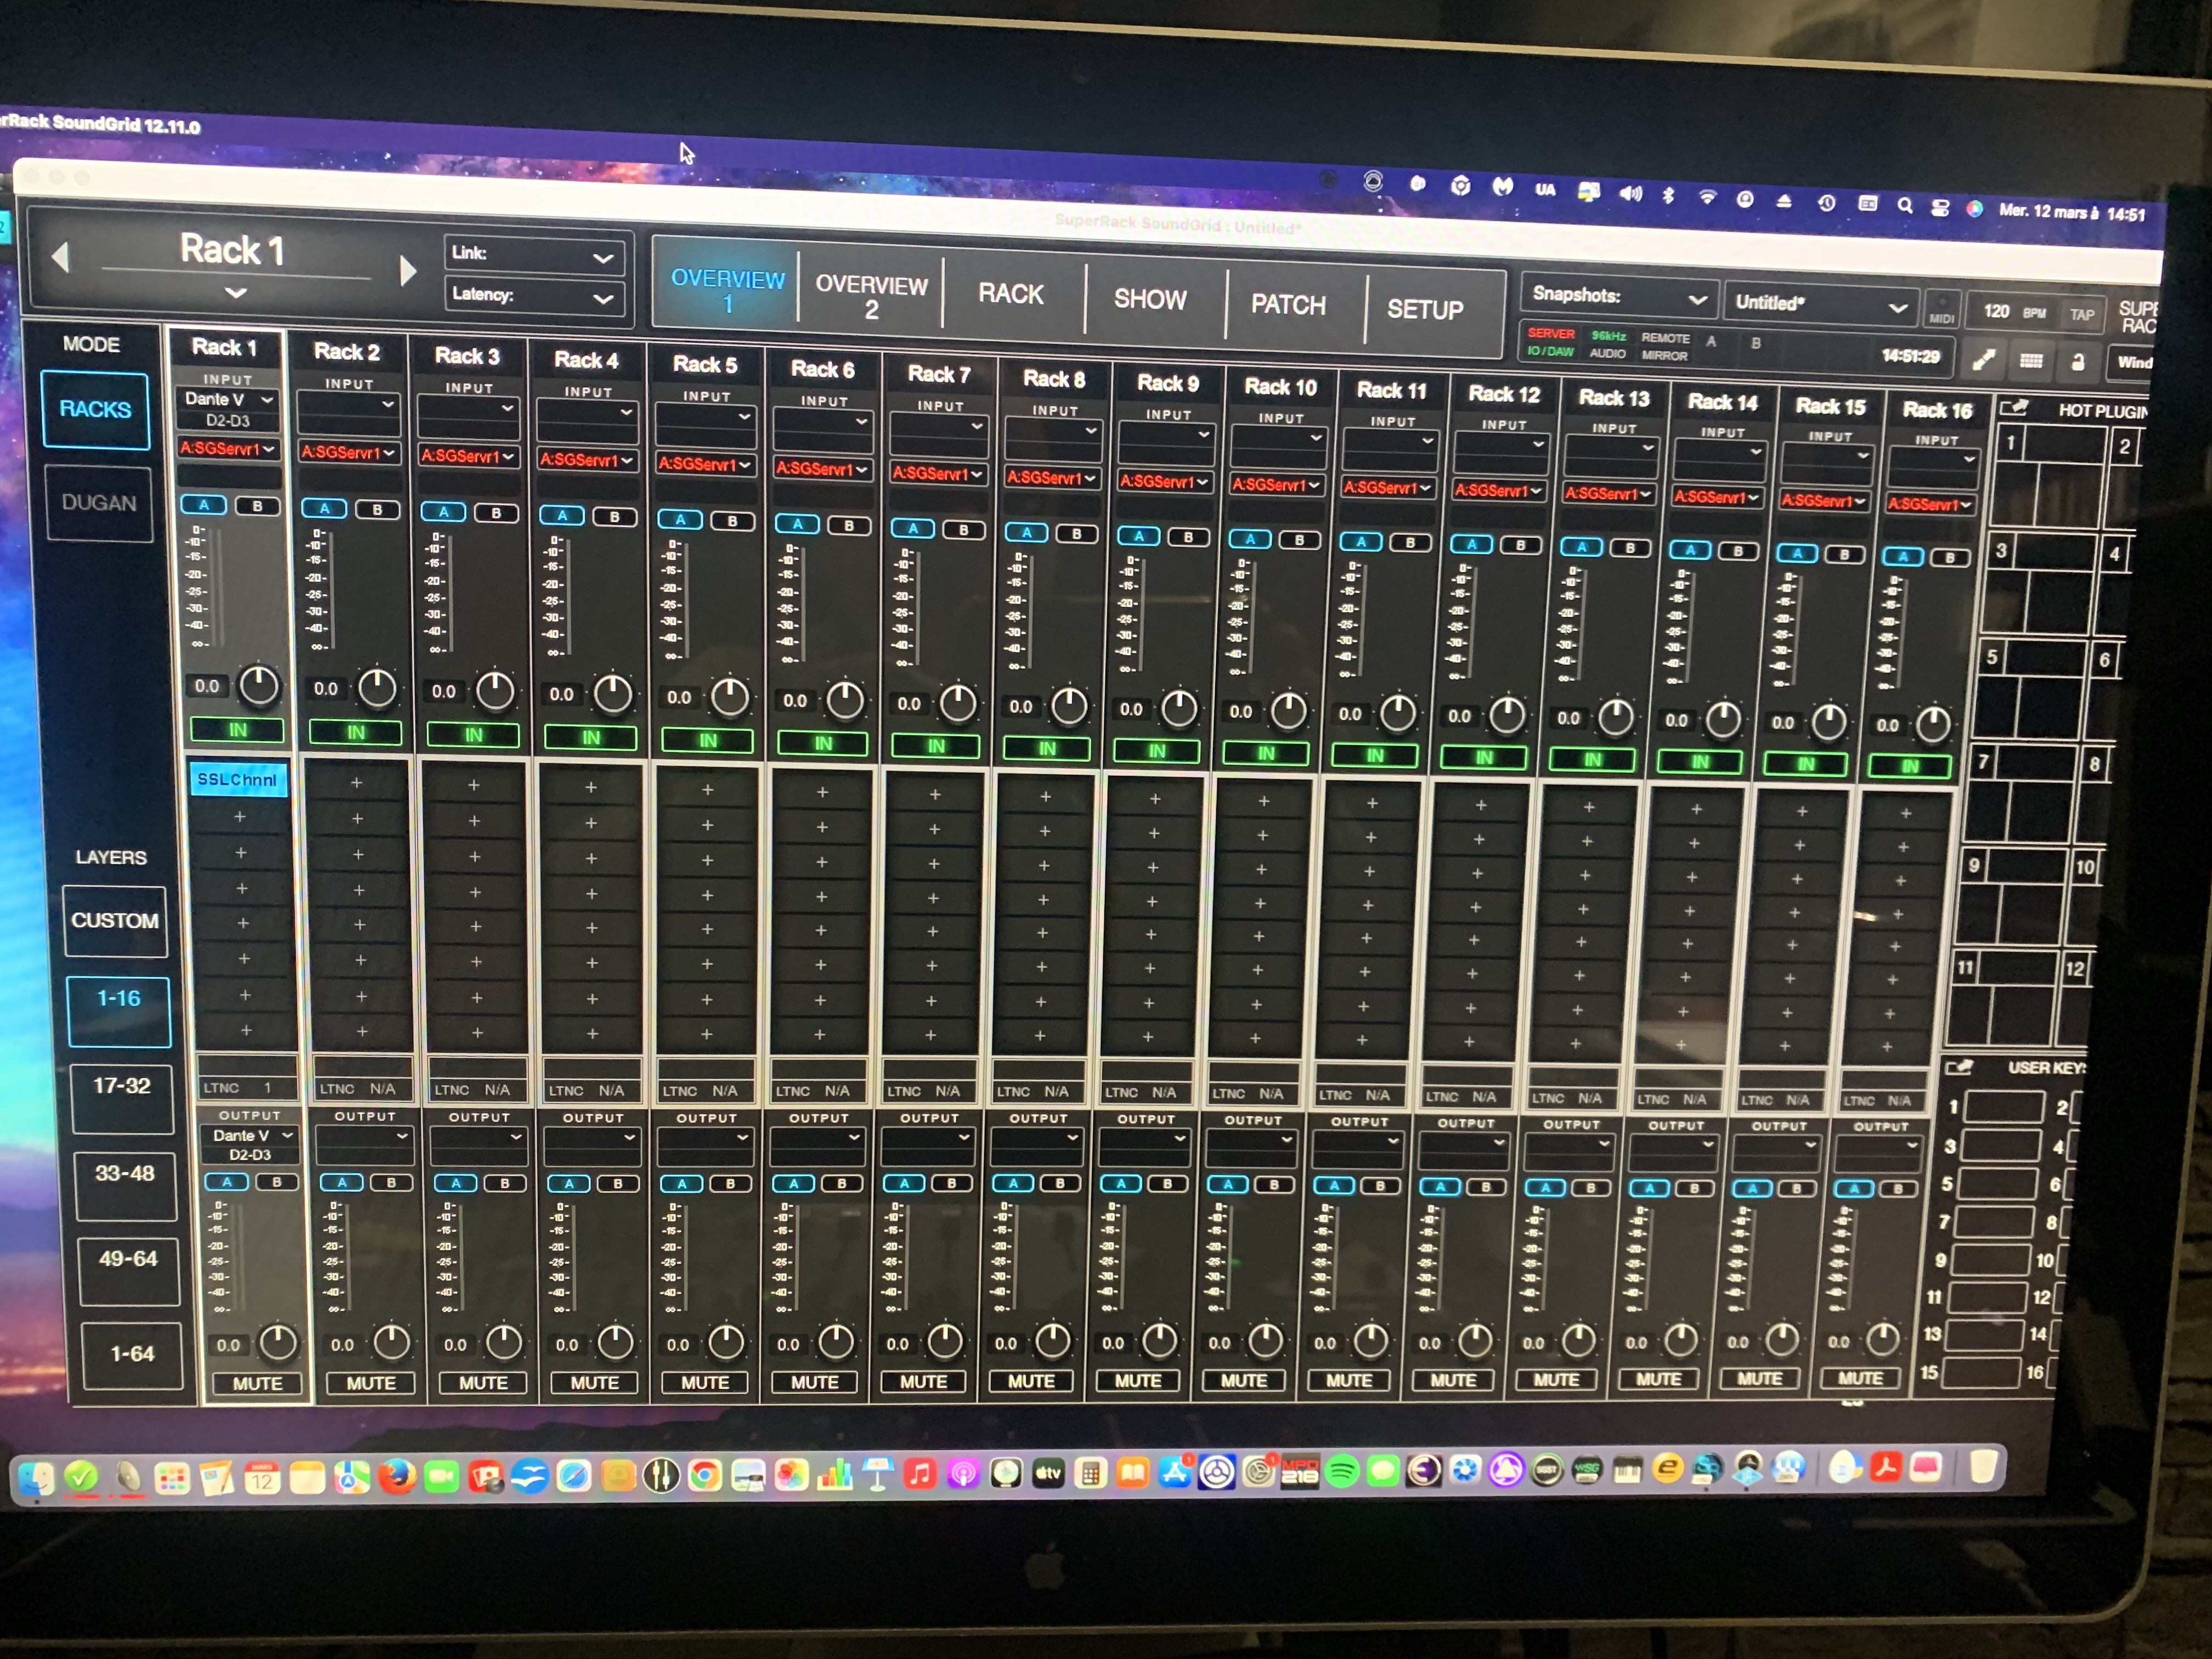The height and width of the screenshot is (1659, 2212).
Task: Select the DUGAN mode button
Action: click(x=98, y=503)
